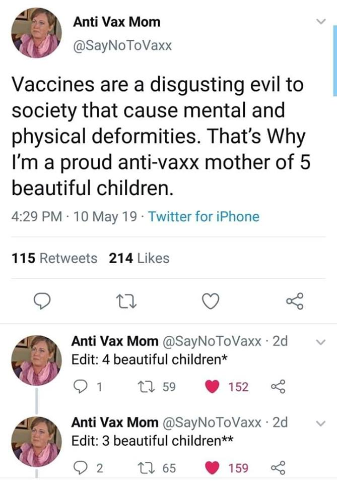This screenshot has height=484, width=337.
Task: Open Anti Vax Mom's large profile picture
Action: point(36,33)
